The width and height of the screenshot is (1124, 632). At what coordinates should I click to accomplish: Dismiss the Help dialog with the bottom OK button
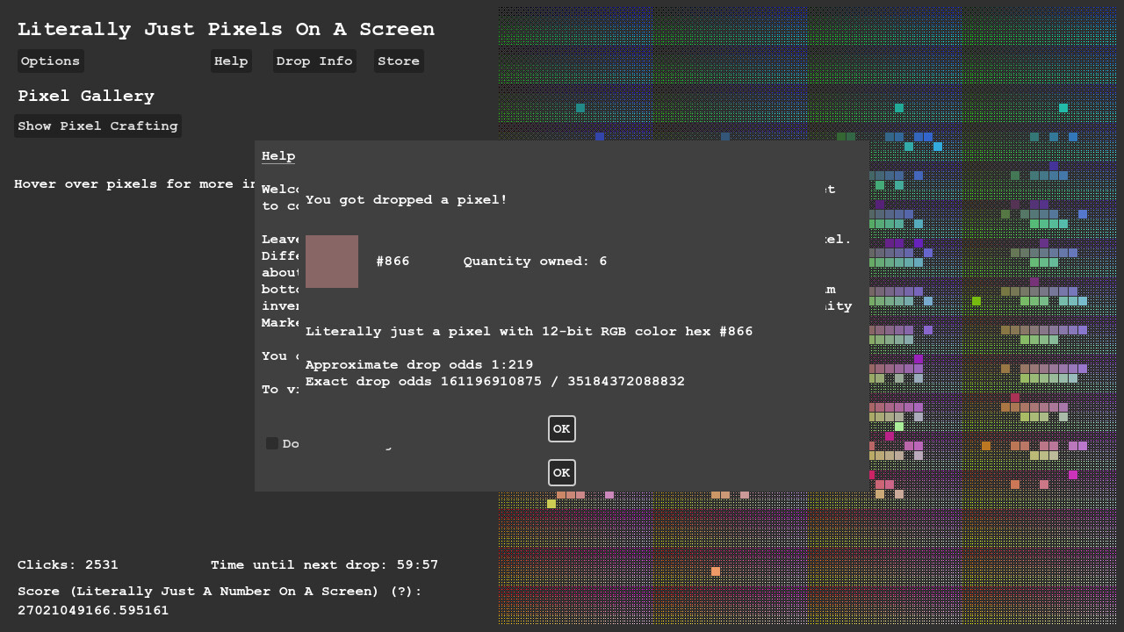pos(562,472)
